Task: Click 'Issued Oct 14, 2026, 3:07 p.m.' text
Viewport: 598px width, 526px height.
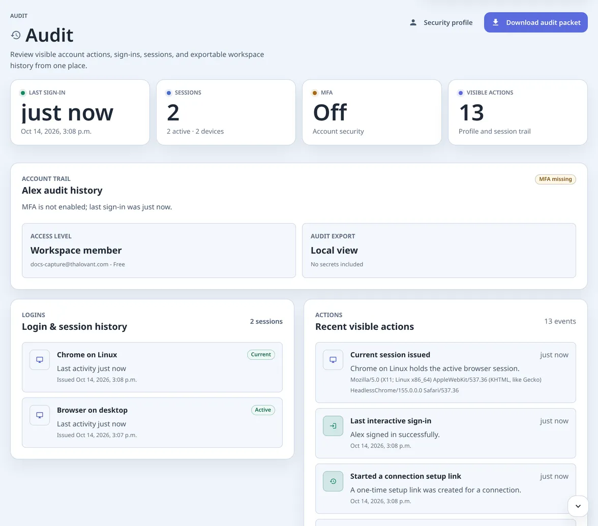Action: (97, 435)
